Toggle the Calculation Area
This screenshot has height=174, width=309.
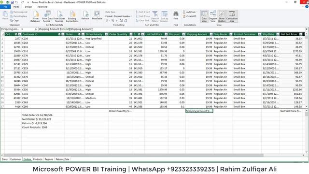point(232,16)
